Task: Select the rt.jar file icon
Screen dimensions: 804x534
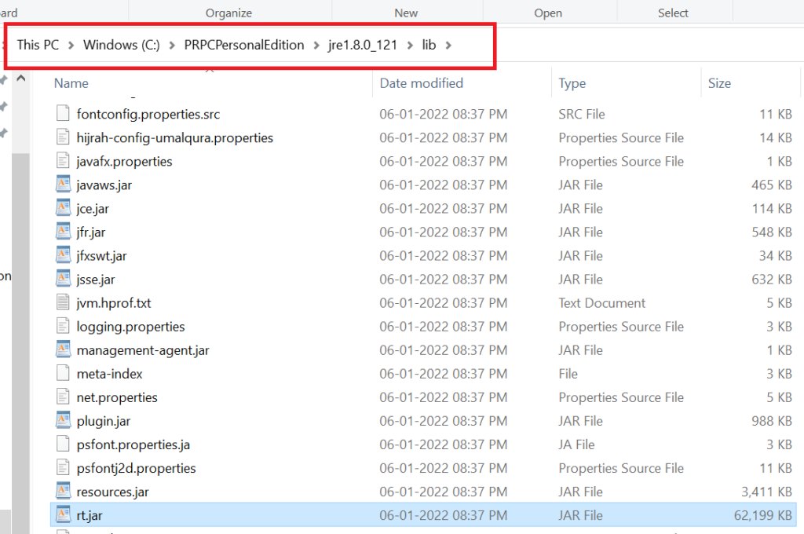Action: click(63, 514)
